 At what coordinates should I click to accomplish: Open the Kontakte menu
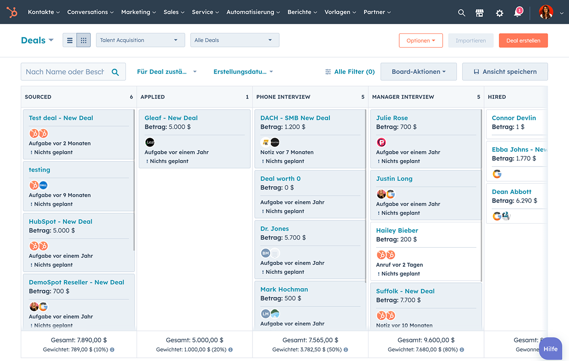coord(44,12)
